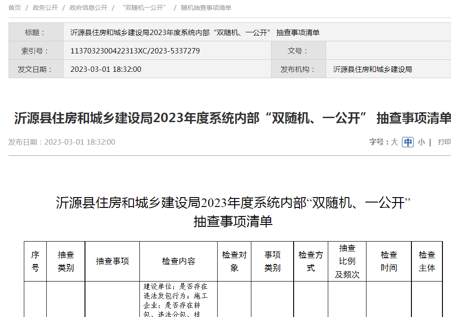Set font size to 大 (large)
The height and width of the screenshot is (317, 451).
pos(394,142)
